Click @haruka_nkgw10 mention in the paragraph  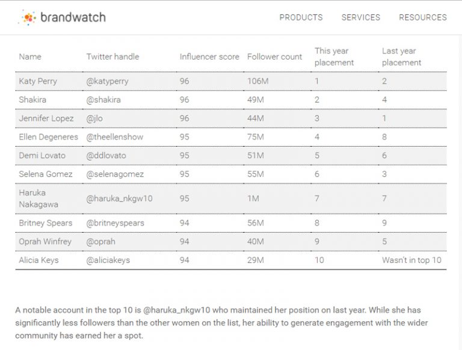pyautogui.click(x=177, y=310)
